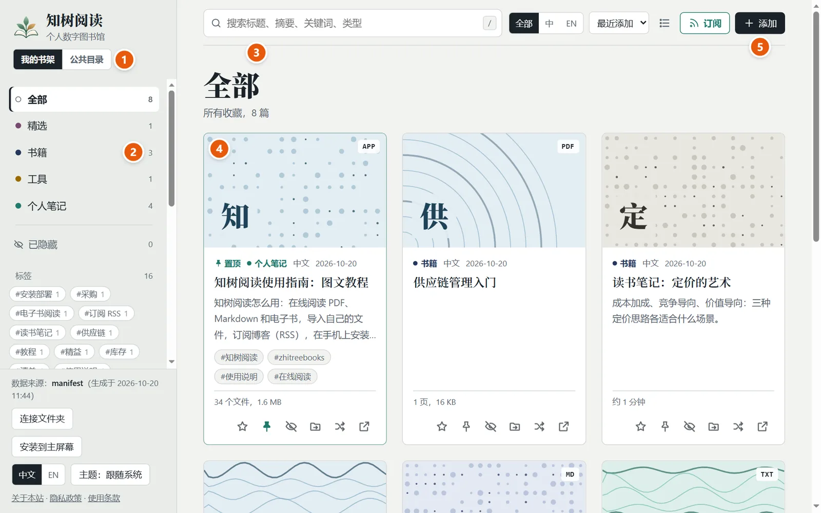821x513 pixels.
Task: Star the 供应链管理入门 card
Action: pos(442,426)
